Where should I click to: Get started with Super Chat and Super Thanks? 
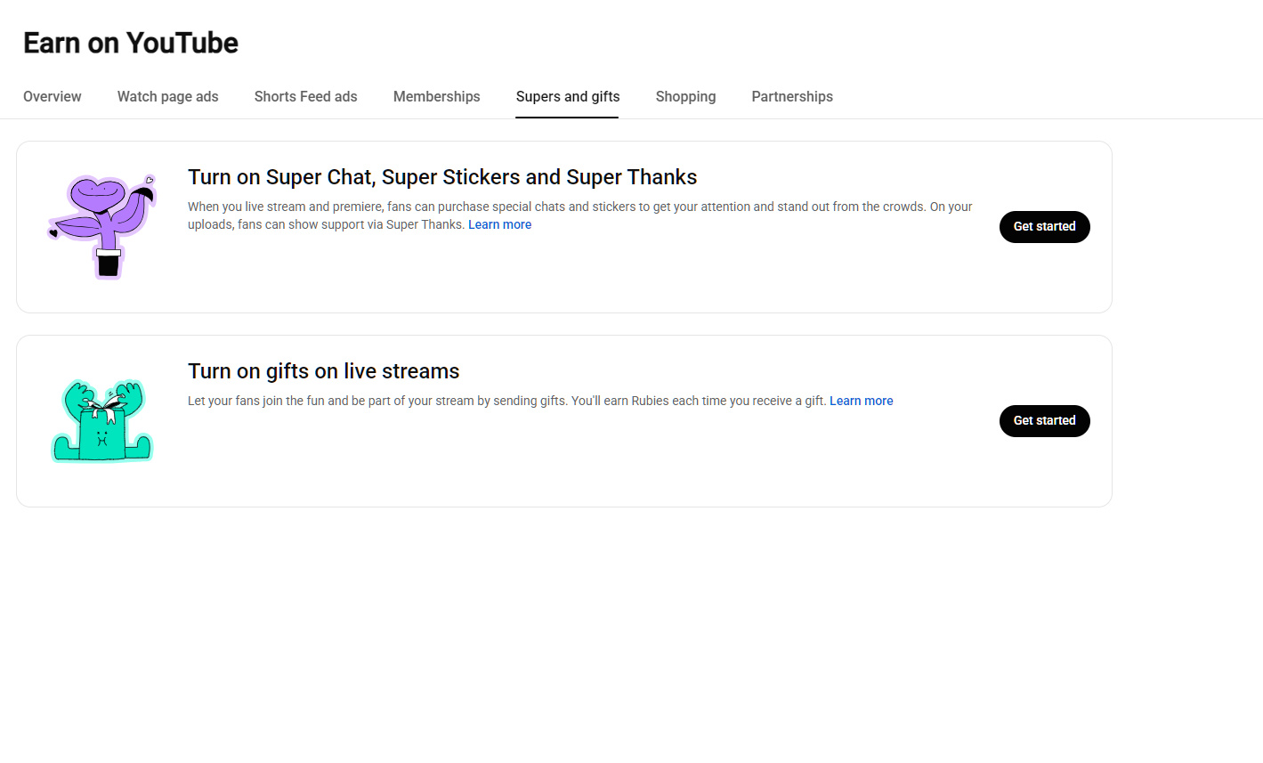1045,227
